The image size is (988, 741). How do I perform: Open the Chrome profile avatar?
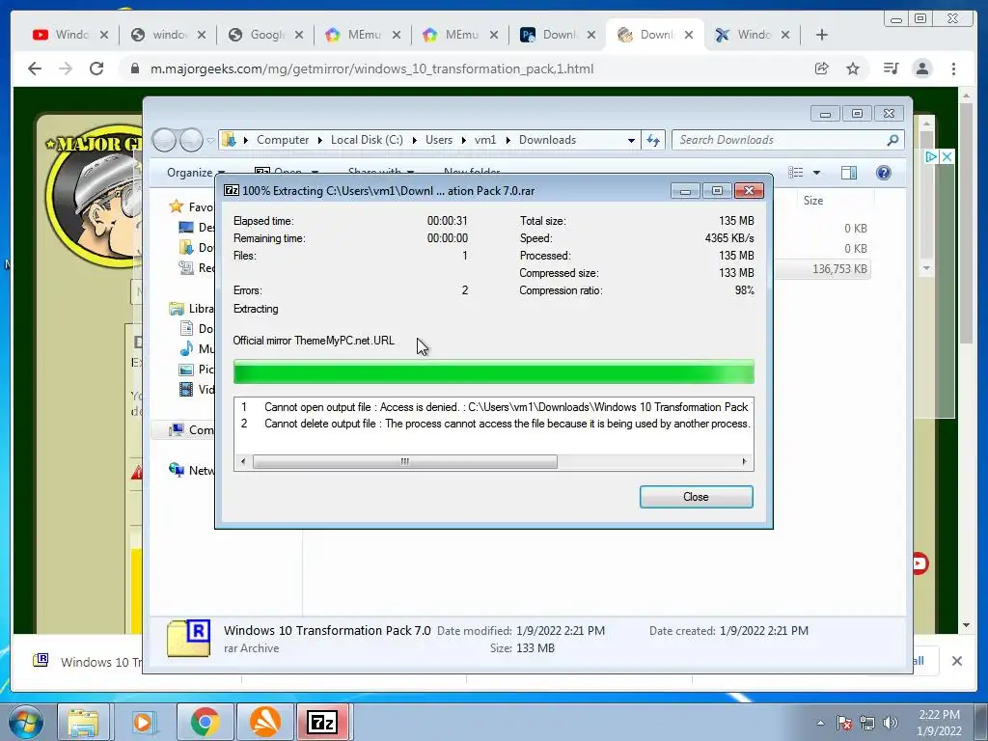pyautogui.click(x=921, y=69)
